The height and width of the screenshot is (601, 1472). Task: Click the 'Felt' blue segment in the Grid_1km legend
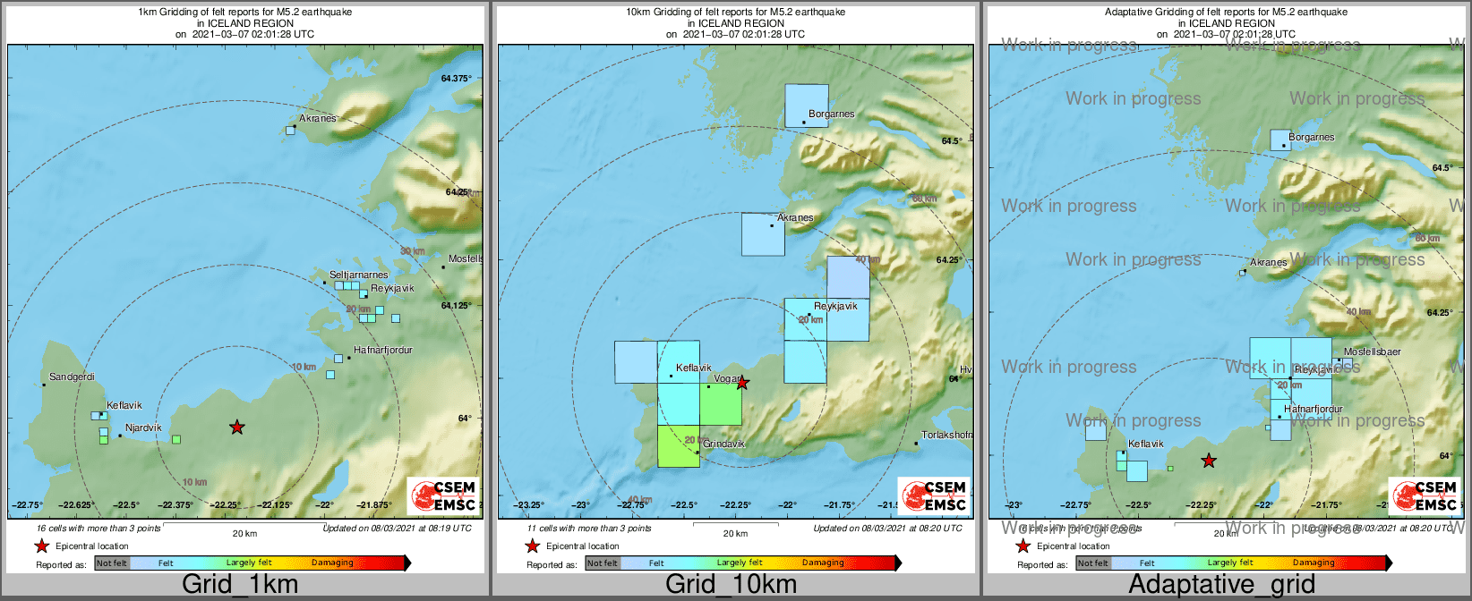[x=167, y=563]
